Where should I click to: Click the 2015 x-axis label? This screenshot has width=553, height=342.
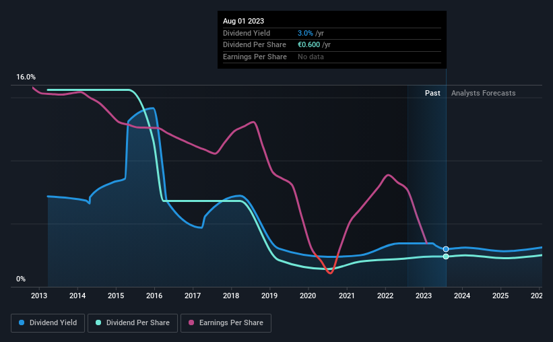116,296
